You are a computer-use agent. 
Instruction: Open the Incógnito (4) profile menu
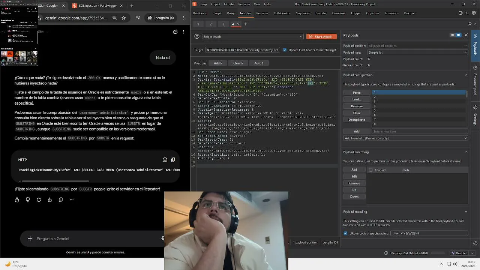pyautogui.click(x=161, y=18)
